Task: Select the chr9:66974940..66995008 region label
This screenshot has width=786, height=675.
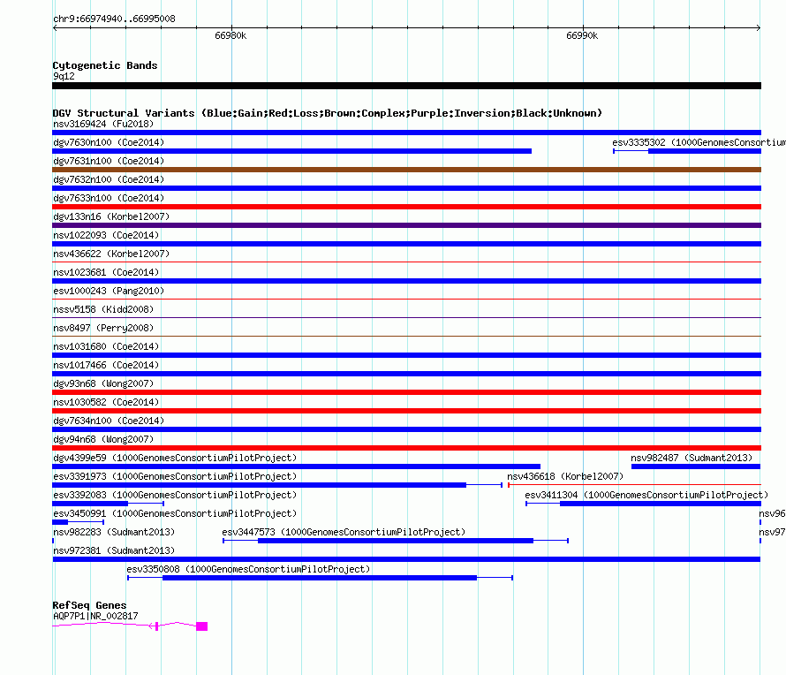Action: pos(114,19)
